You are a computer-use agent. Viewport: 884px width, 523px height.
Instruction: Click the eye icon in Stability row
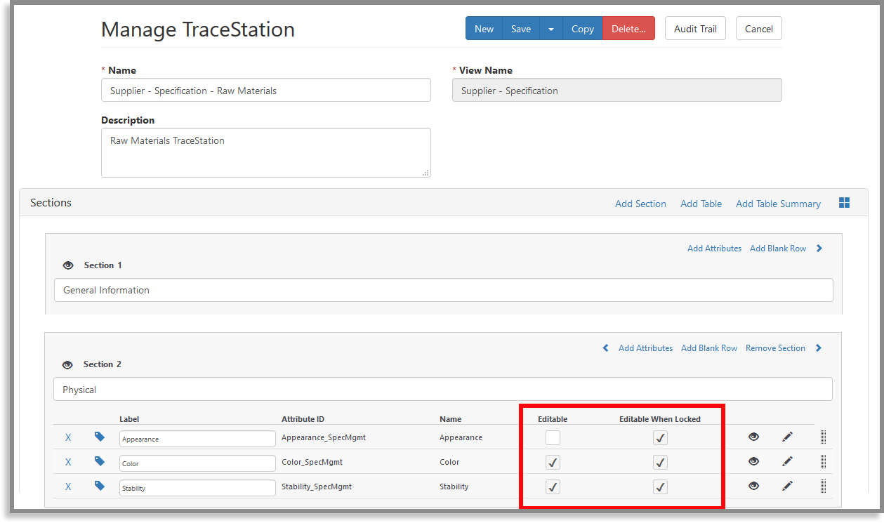coord(754,486)
